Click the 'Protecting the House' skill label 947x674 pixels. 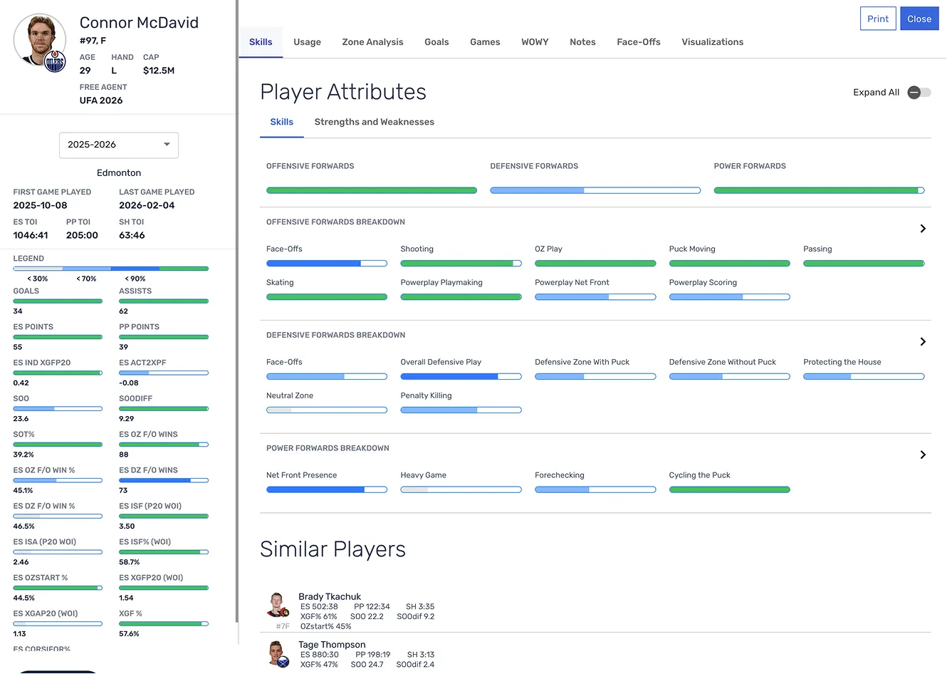point(842,362)
